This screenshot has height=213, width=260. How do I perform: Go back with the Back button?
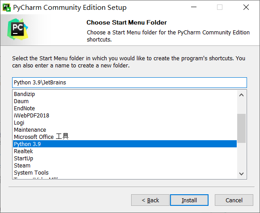pos(150,200)
